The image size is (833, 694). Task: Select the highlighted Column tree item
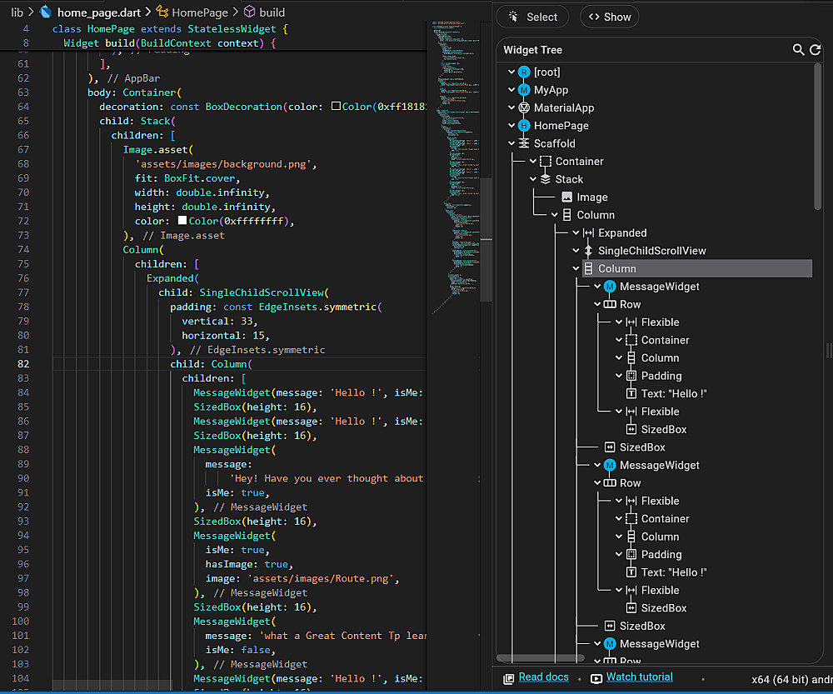pos(616,268)
